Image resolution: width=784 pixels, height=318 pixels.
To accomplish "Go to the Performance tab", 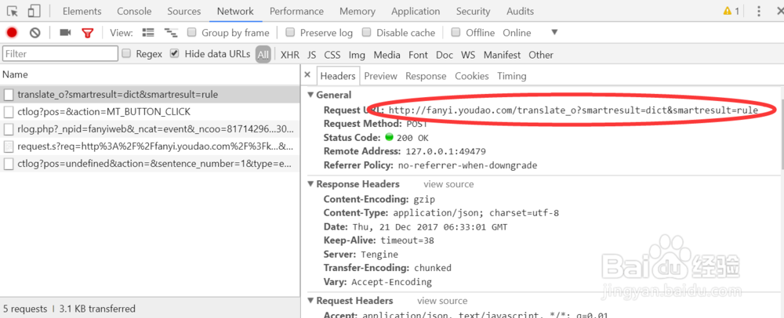I will [296, 11].
